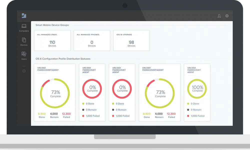Select the OS X Configuration Profile Distribution Statuses header
The width and height of the screenshot is (250, 150).
coord(63,59)
